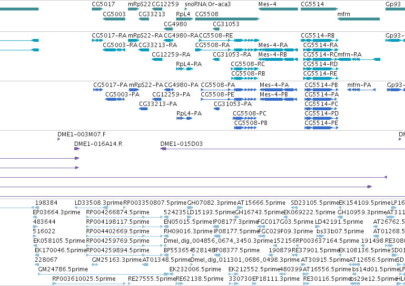The width and height of the screenshot is (405, 286).
Task: Select protein CG5508-PC
Action: tap(245, 118)
